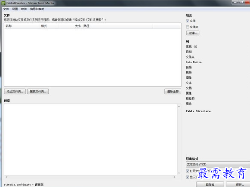Open the 文件 menu
250x187 pixels.
point(6,9)
